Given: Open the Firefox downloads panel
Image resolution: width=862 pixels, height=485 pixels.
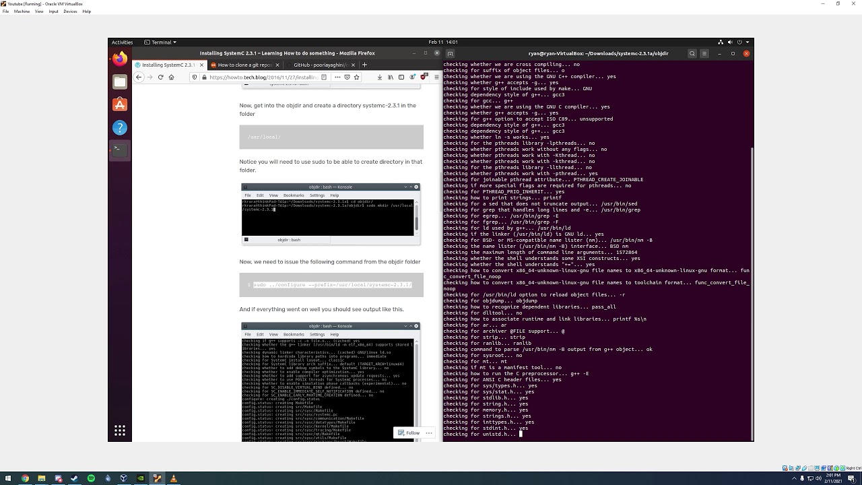Looking at the screenshot, I should (x=380, y=77).
